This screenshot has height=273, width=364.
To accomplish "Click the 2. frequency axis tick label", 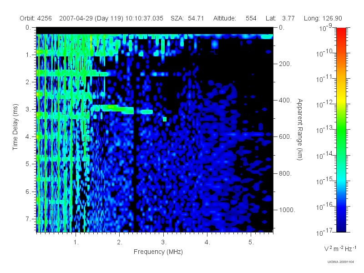I will (x=120, y=243).
